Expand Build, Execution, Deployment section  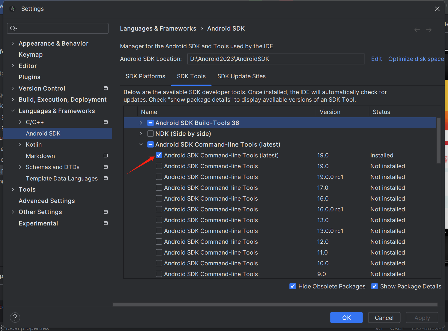coord(13,100)
